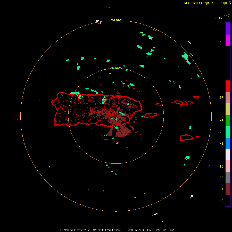232x232 pixels.
Task: Click the magenta UK legend color swatch
Action: [228, 40]
